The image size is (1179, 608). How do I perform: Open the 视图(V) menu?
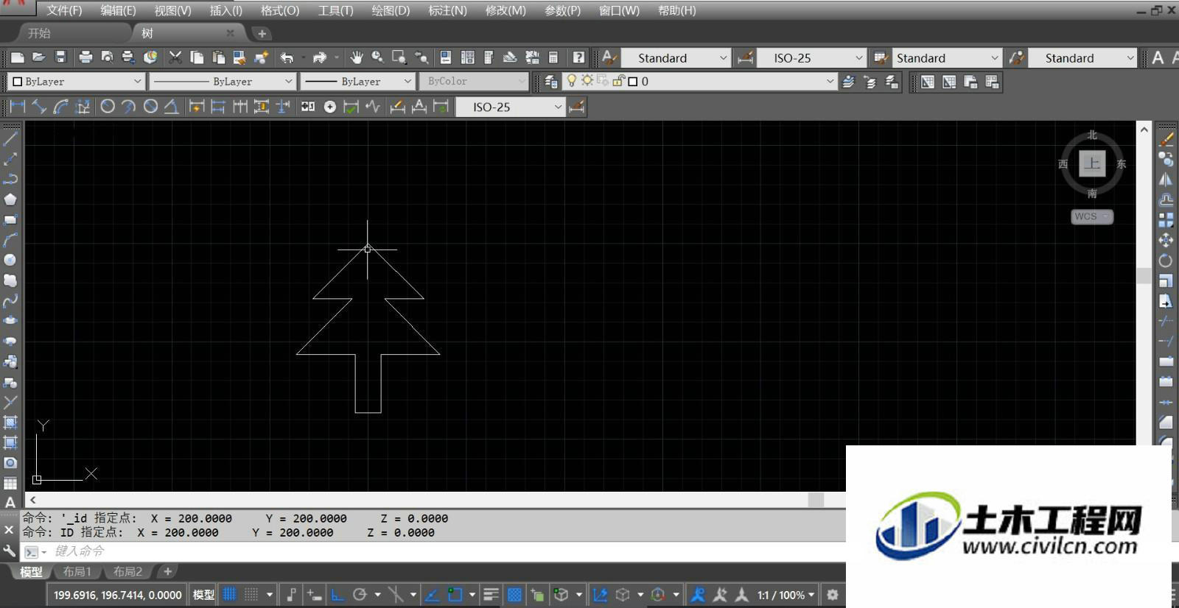coord(172,10)
